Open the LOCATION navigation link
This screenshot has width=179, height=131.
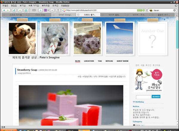[89, 61]
